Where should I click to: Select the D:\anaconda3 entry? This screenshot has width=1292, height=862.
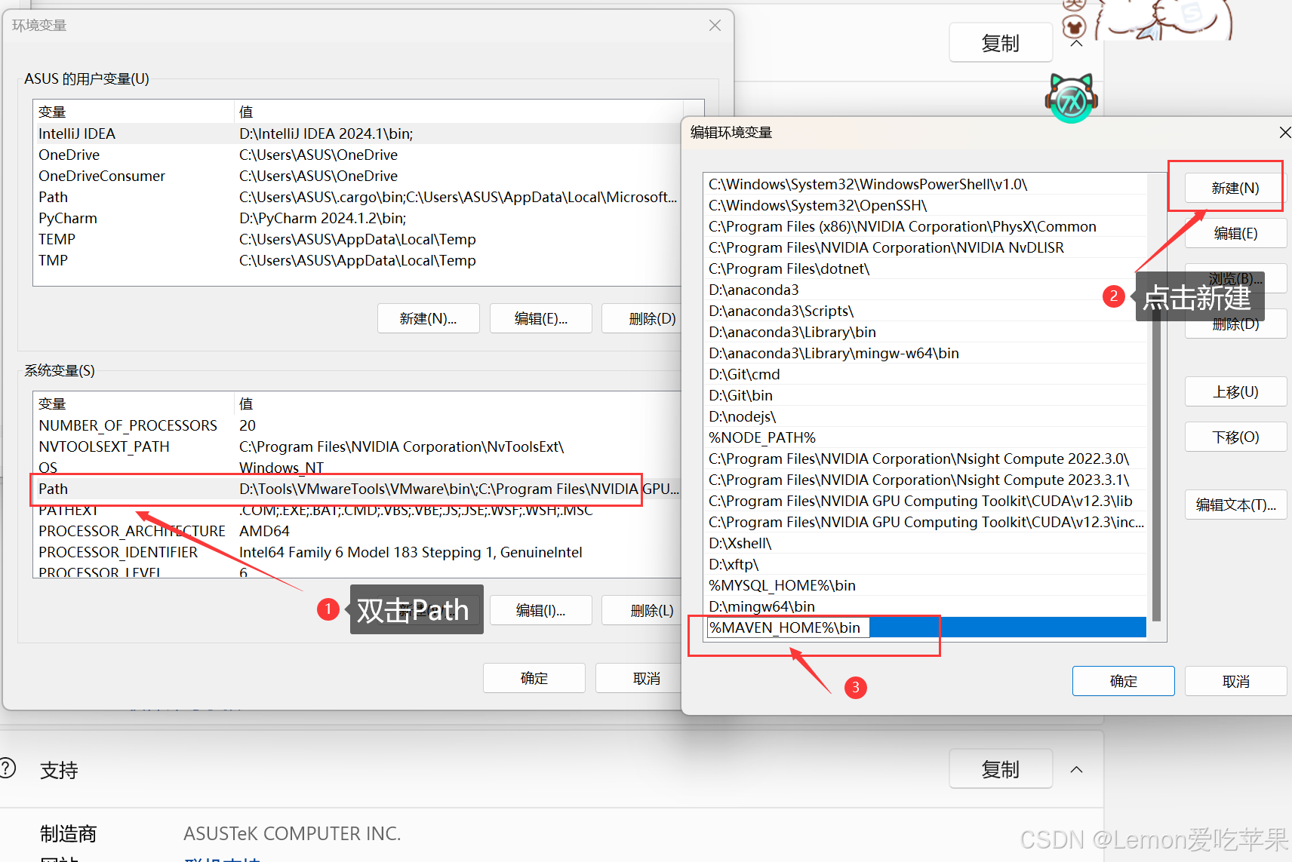[925, 290]
